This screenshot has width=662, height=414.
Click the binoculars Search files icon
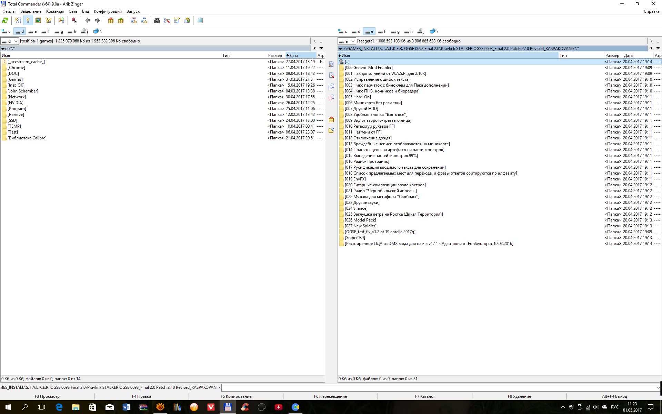click(x=157, y=21)
